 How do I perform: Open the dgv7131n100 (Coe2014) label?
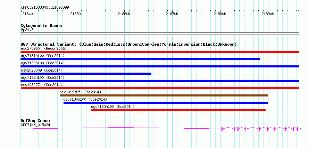pos(43,56)
